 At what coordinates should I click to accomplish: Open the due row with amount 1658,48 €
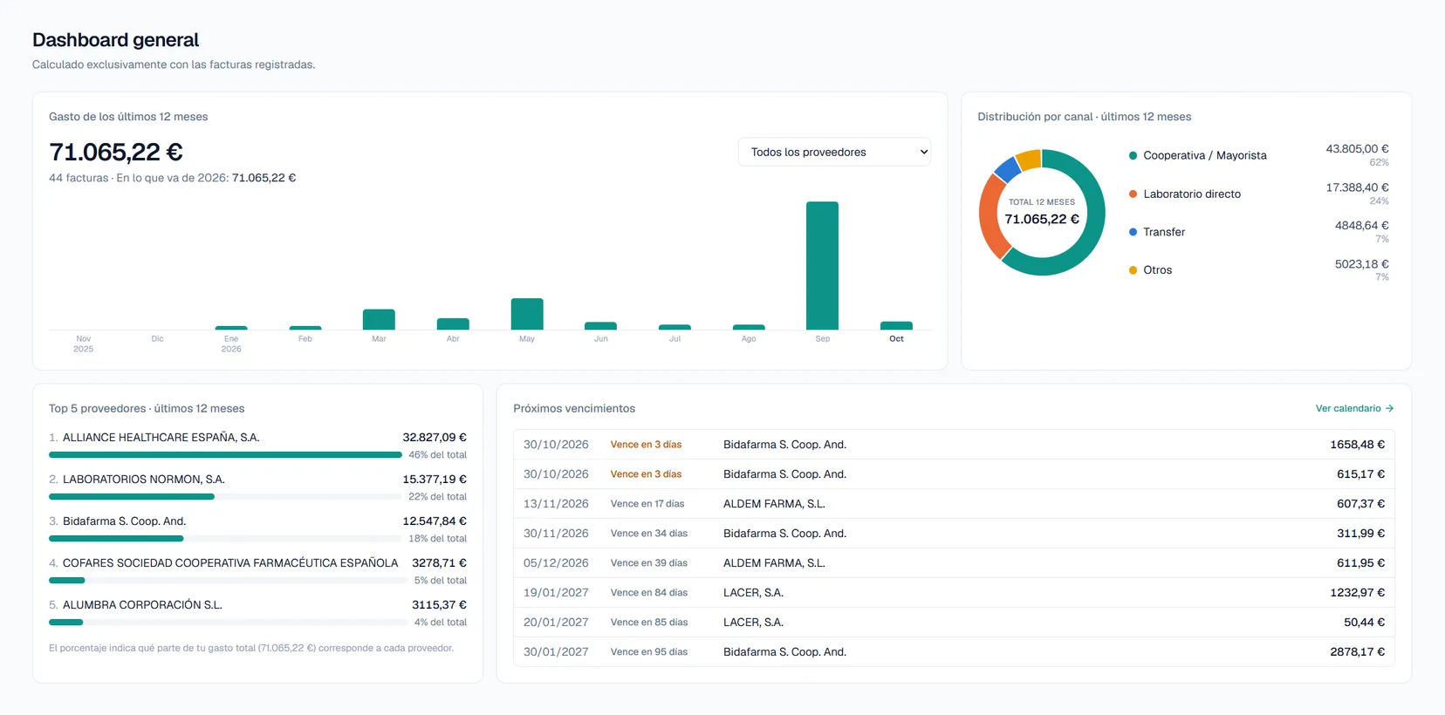[954, 445]
